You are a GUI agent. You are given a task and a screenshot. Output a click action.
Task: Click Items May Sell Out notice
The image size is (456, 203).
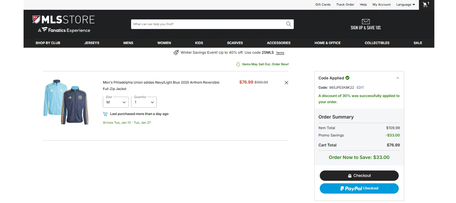click(x=265, y=64)
